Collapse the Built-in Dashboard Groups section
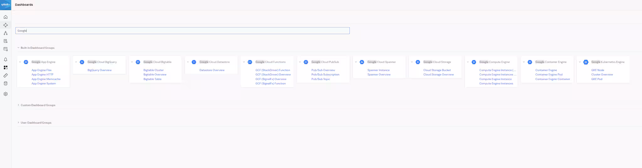 tap(18, 48)
